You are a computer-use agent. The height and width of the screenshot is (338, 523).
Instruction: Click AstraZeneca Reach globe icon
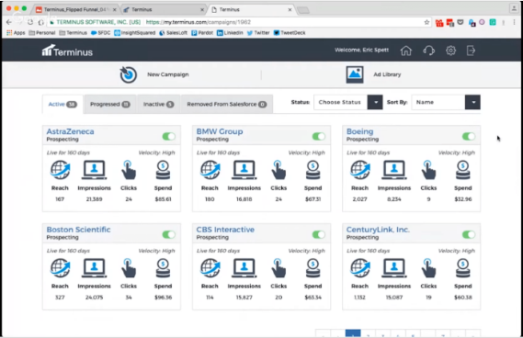(x=60, y=170)
